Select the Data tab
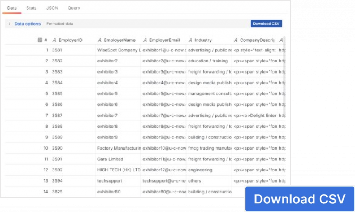 click(x=12, y=8)
